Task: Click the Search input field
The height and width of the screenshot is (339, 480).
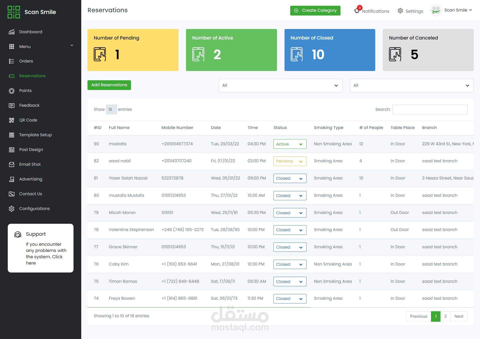Action: click(x=429, y=109)
